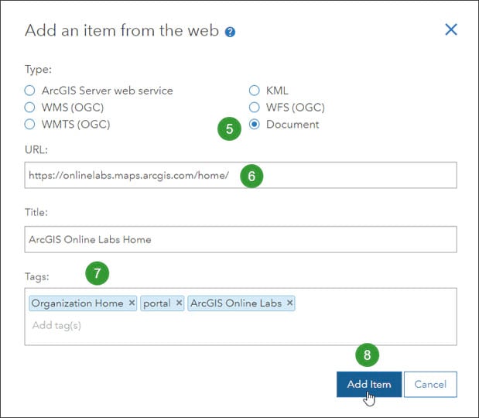The image size is (479, 418).
Task: Click the portal tag label
Action: 157,303
